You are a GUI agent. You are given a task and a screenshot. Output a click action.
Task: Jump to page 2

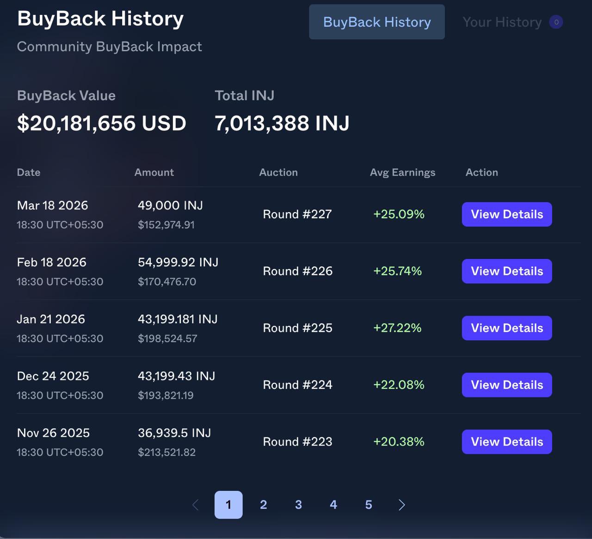264,505
